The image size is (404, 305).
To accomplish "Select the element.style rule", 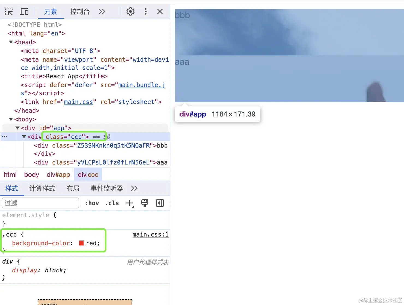I will 26,215.
